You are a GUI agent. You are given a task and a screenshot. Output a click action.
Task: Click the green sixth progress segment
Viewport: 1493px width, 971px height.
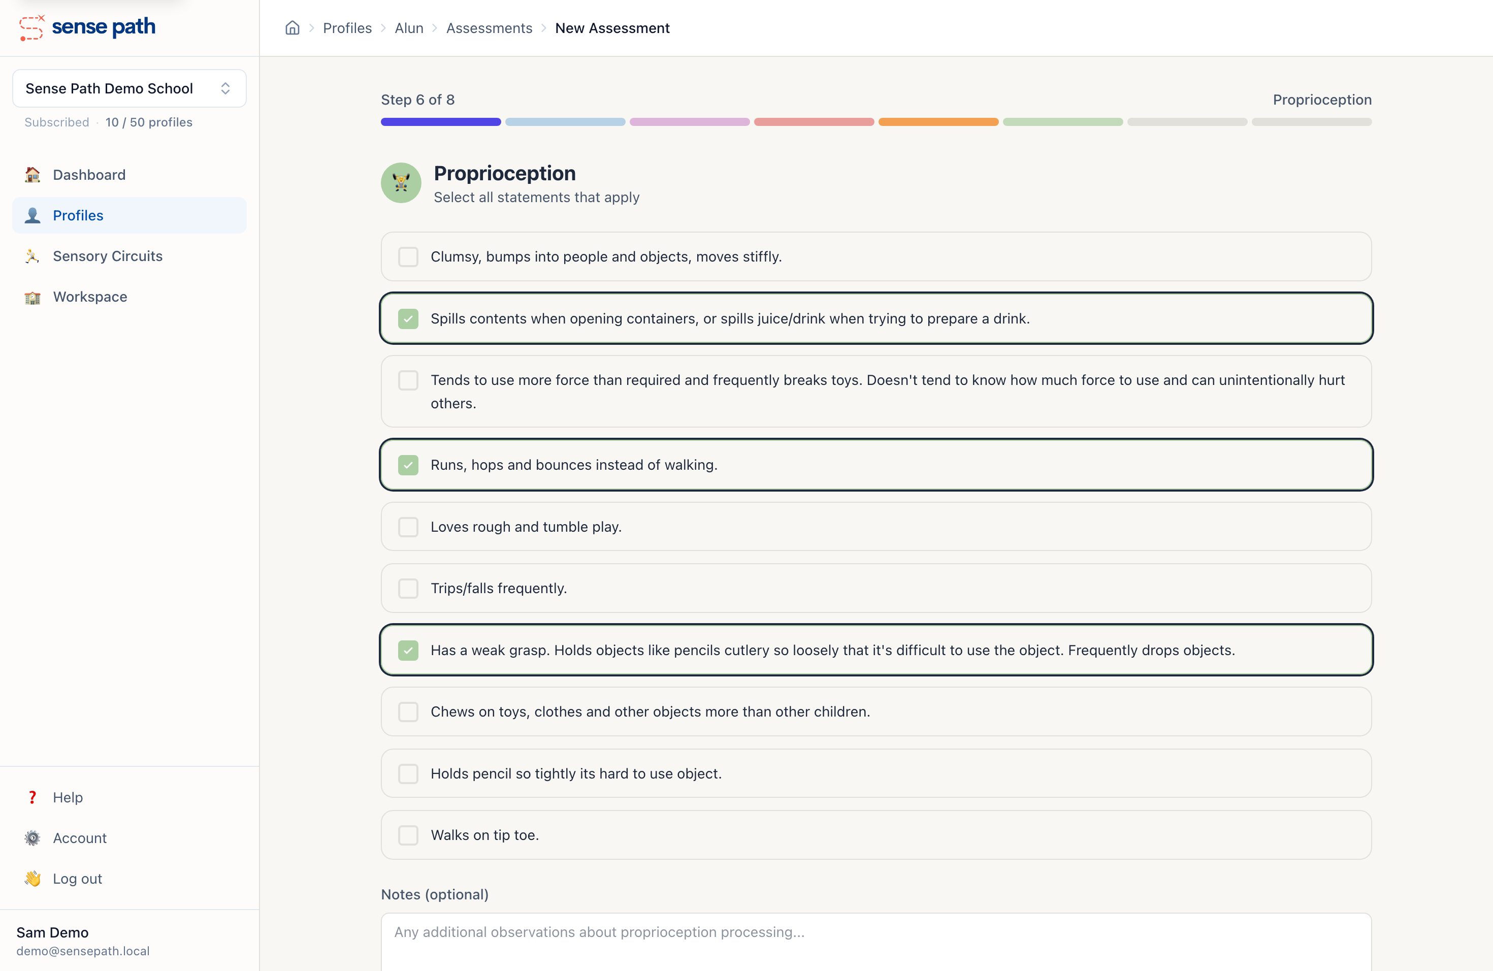(x=1063, y=122)
